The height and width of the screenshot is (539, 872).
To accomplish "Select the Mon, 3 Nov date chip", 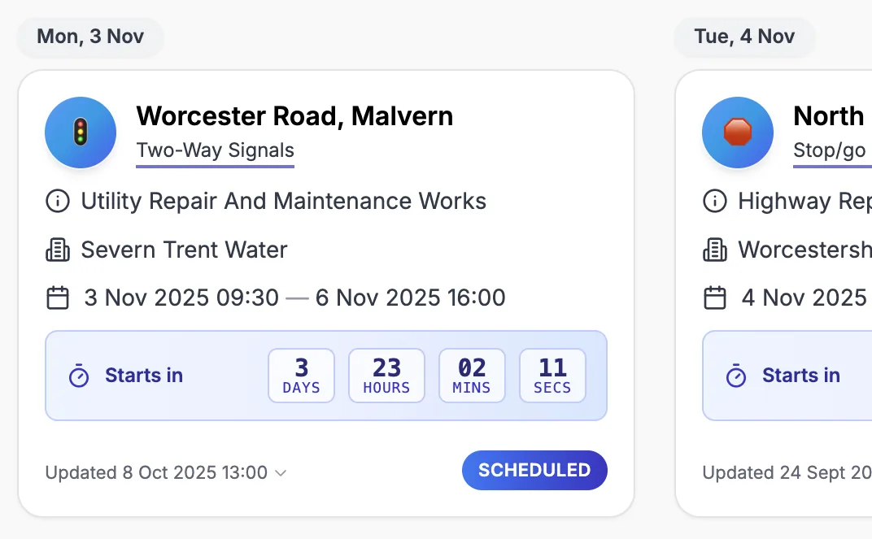I will (89, 37).
